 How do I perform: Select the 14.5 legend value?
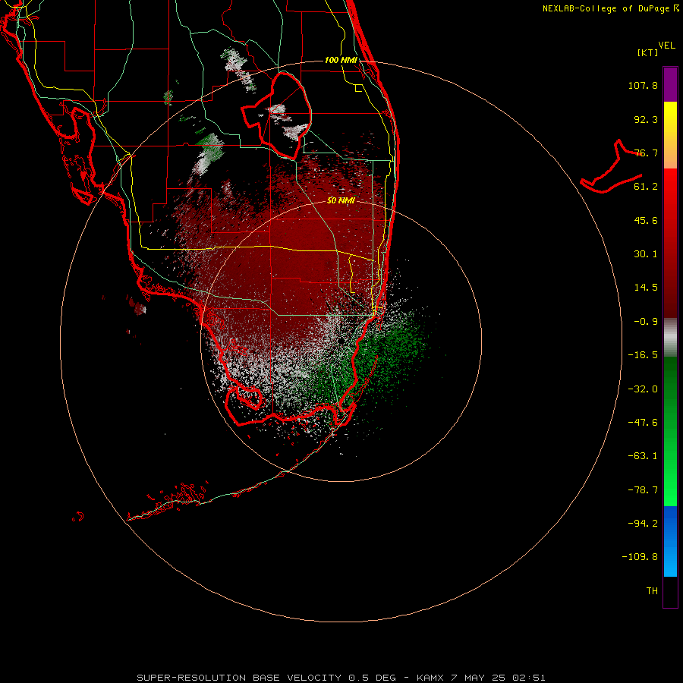coord(646,288)
